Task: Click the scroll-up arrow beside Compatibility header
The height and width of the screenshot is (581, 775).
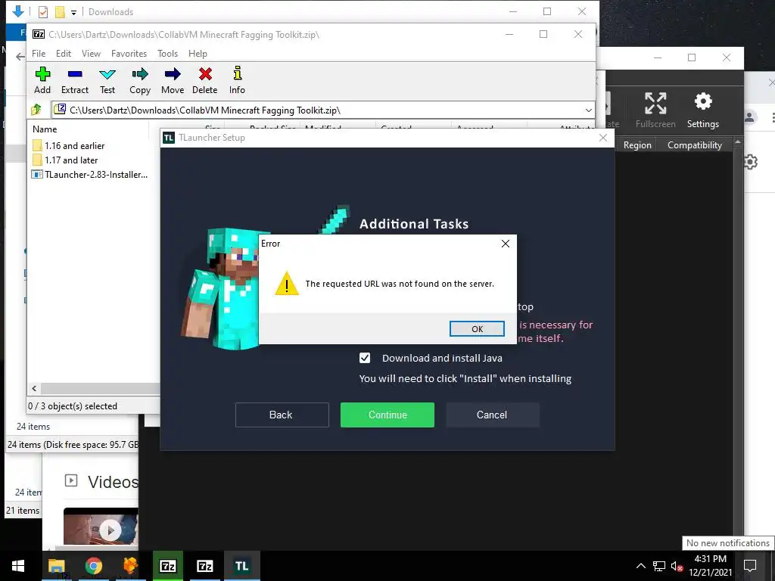Action: click(x=738, y=142)
